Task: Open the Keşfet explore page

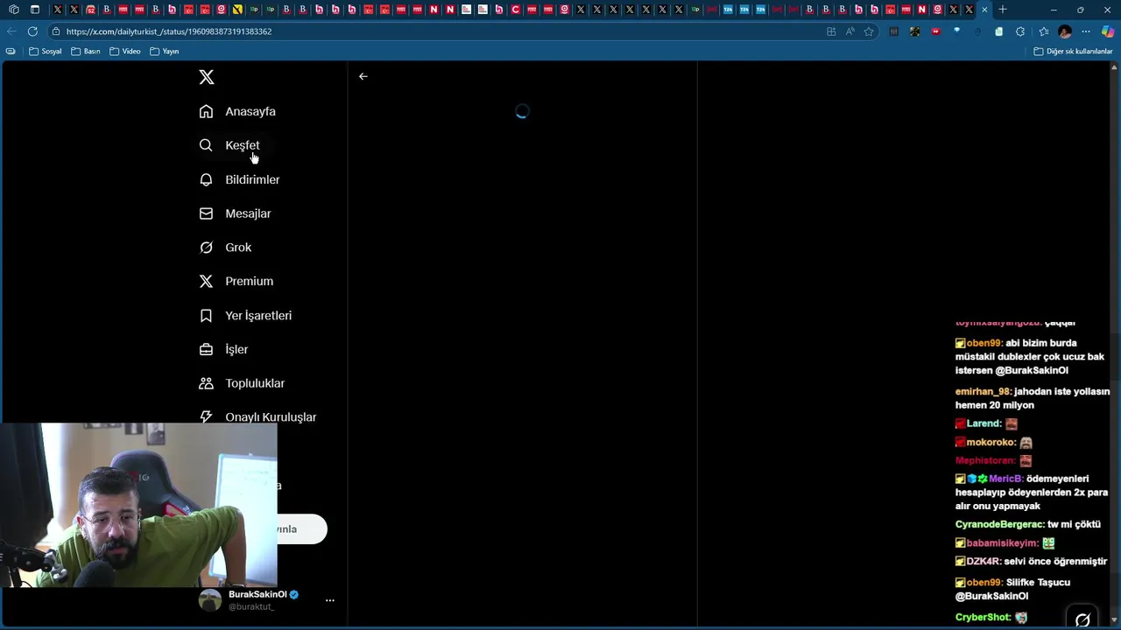Action: click(229, 145)
